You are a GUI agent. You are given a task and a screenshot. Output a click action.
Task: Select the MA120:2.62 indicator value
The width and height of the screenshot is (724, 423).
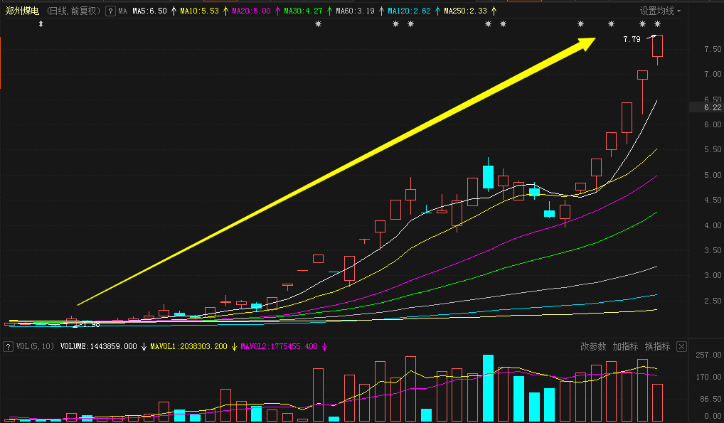coord(409,11)
